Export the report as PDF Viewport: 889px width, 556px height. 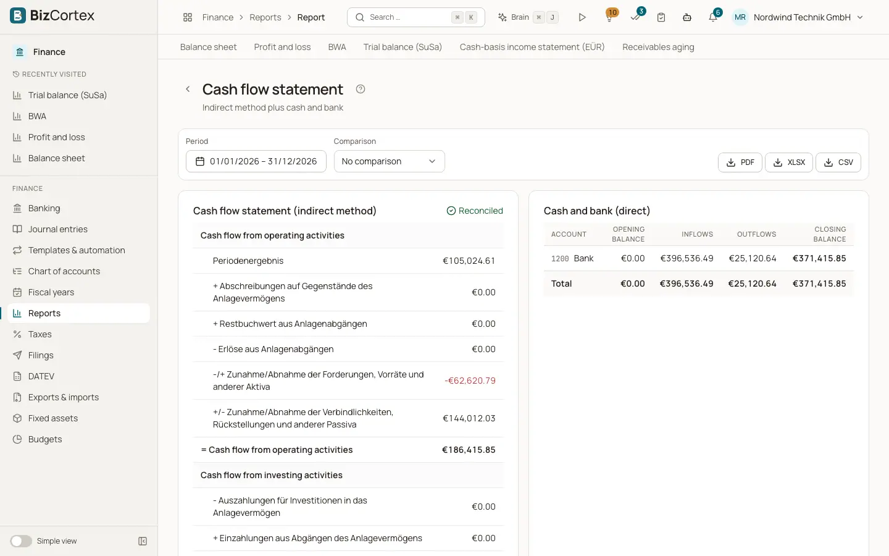coord(740,162)
